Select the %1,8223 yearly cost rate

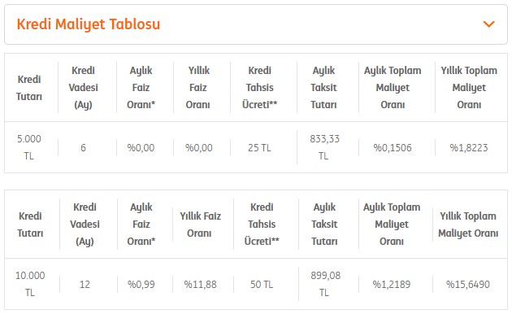469,148
